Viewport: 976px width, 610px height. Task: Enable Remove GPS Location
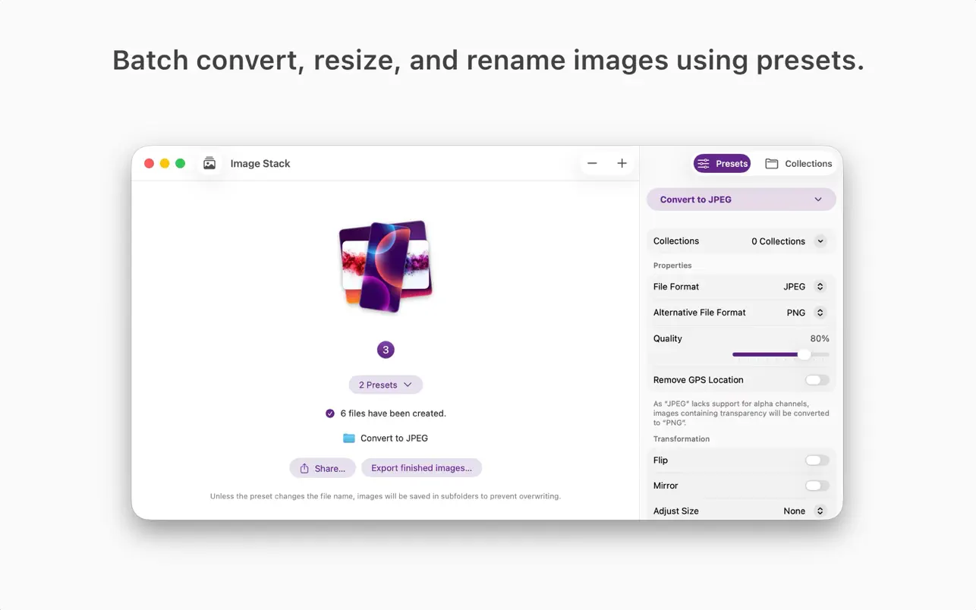coord(816,379)
